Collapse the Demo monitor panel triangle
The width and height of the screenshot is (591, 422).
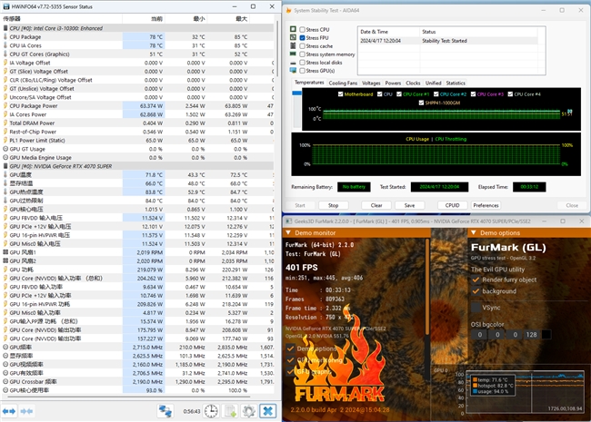(x=288, y=233)
